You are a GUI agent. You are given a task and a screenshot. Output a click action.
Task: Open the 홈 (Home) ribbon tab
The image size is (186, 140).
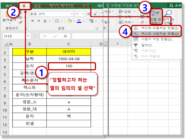[24, 6]
